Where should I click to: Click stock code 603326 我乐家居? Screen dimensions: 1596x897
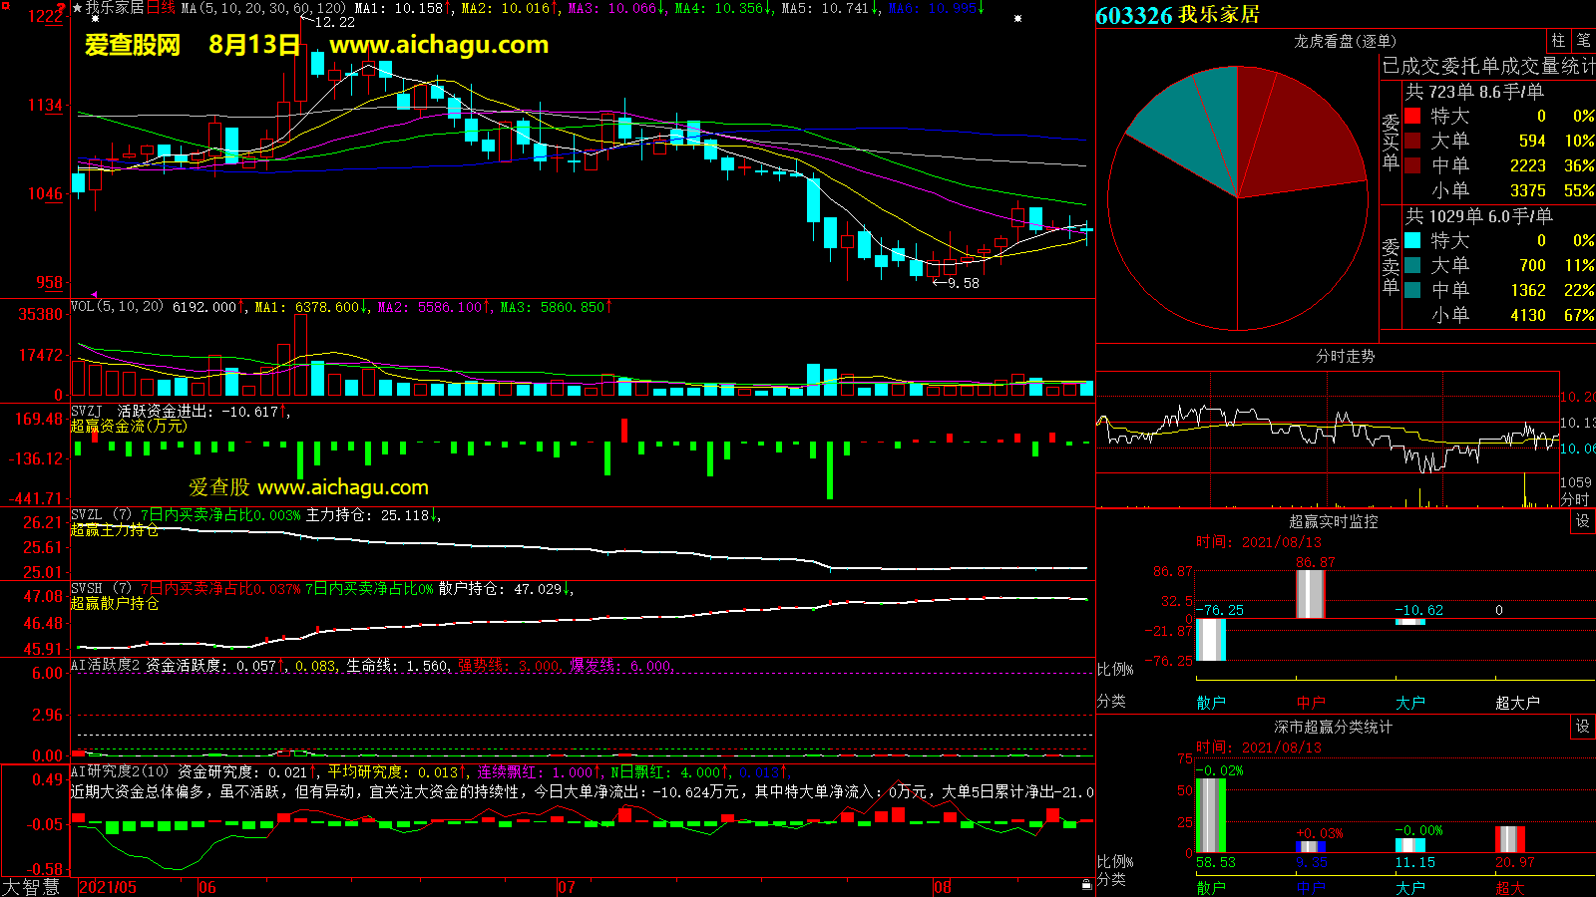coord(1177,15)
